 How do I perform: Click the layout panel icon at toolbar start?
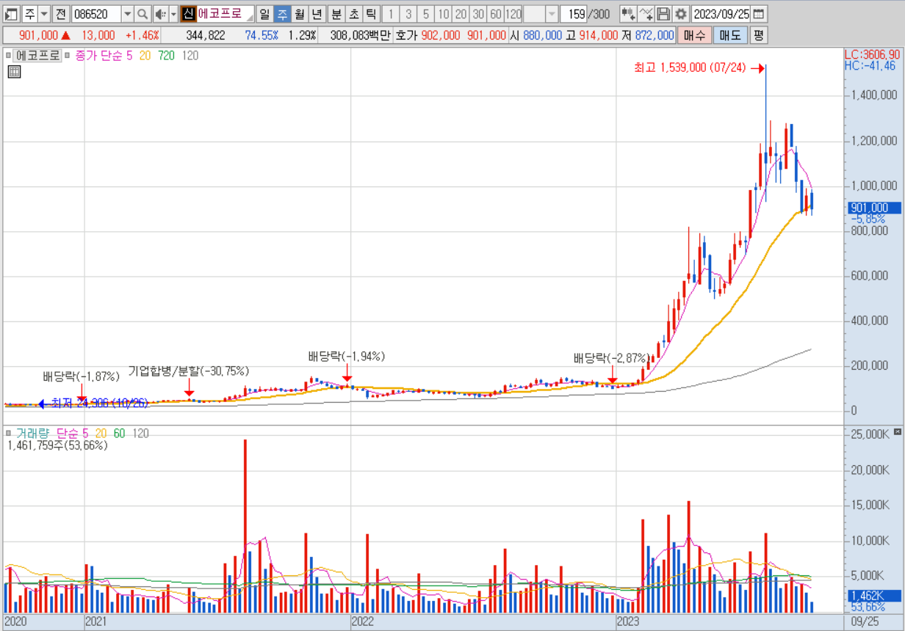11,14
